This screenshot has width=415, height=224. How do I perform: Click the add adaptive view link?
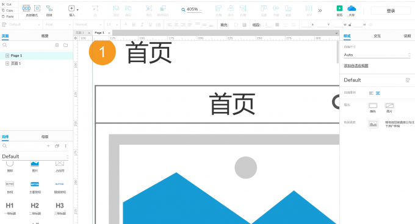tap(356, 65)
